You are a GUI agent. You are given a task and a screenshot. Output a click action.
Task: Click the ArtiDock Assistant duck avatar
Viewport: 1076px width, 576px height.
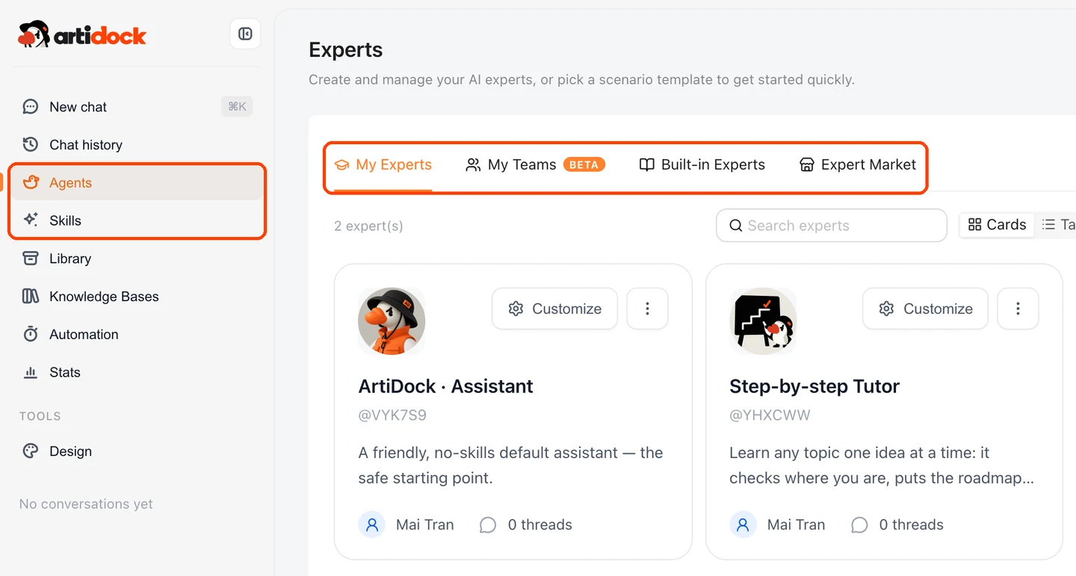click(x=392, y=322)
